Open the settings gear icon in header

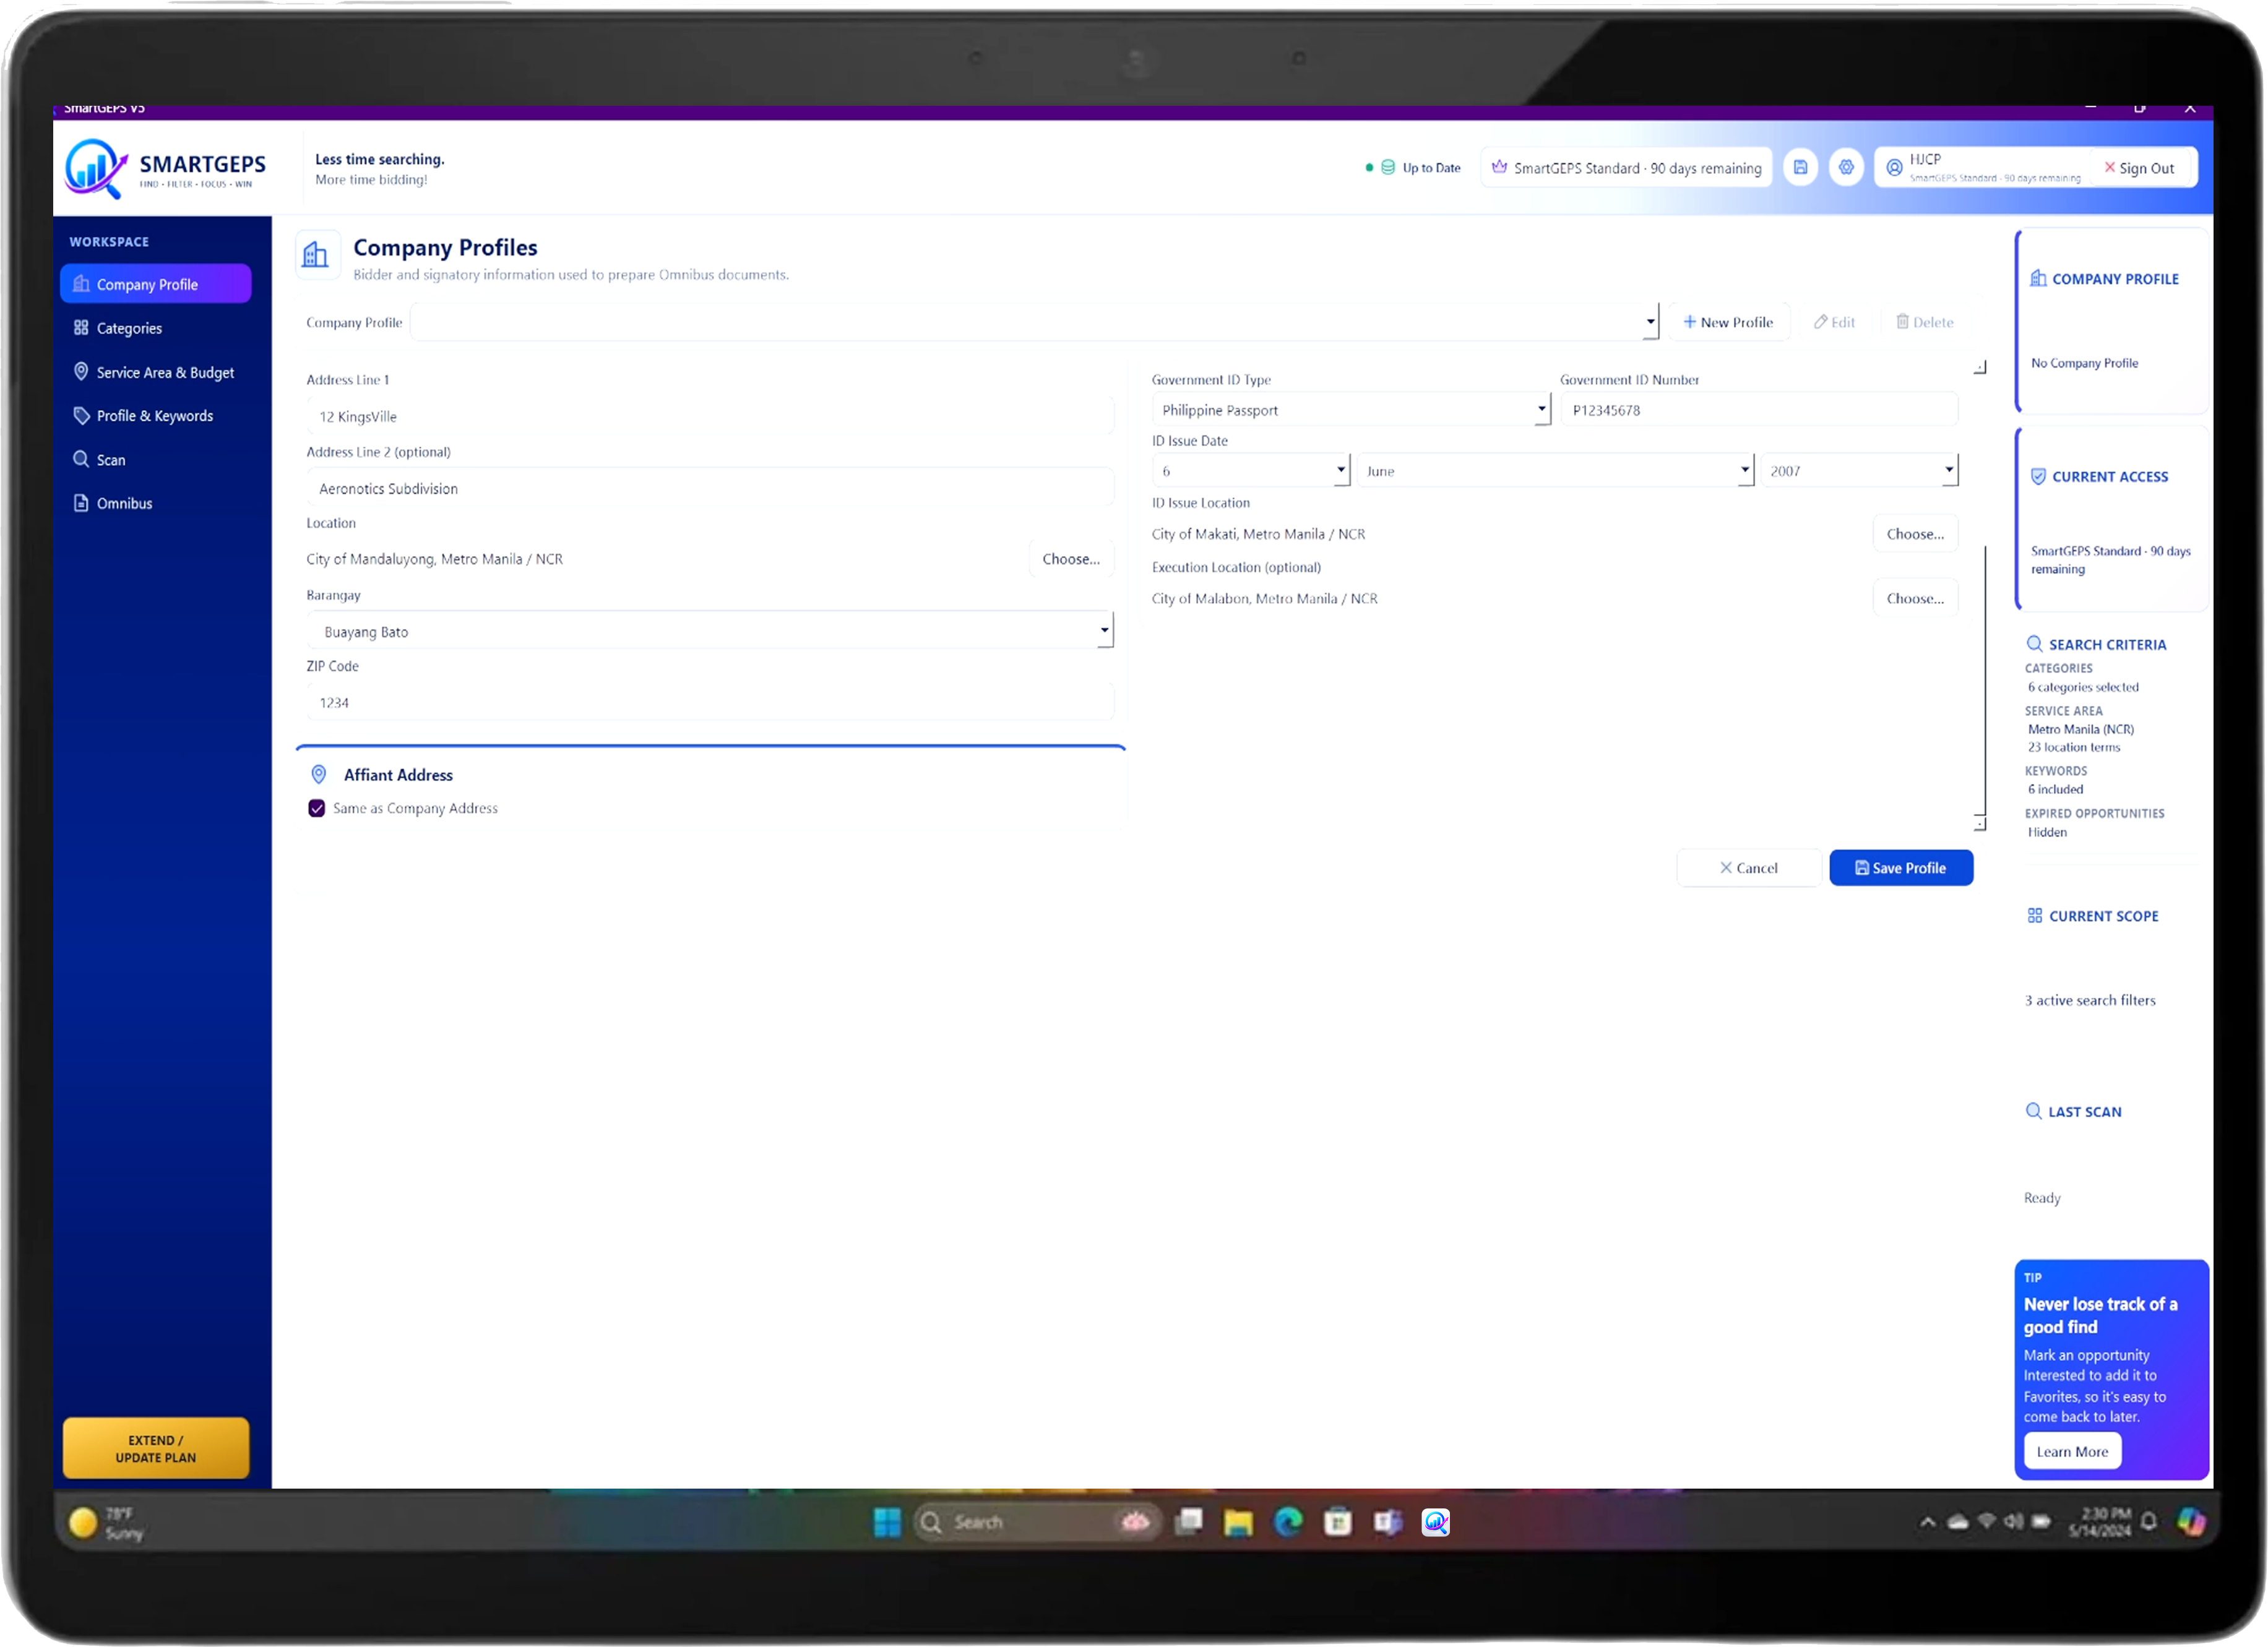pyautogui.click(x=1846, y=167)
